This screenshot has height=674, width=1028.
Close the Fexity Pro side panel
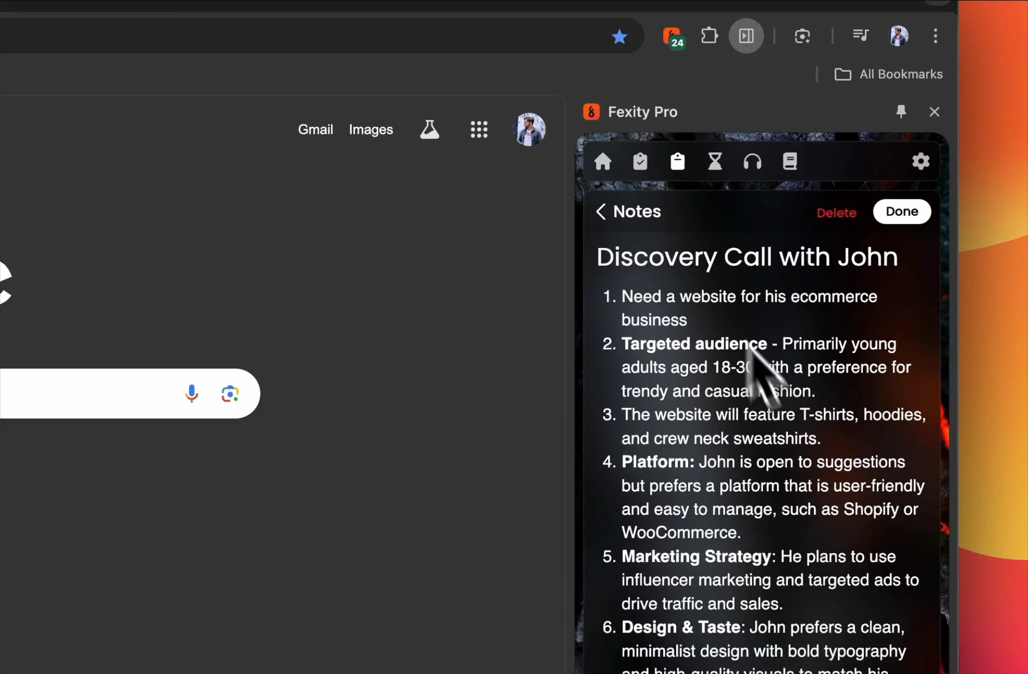(x=934, y=111)
